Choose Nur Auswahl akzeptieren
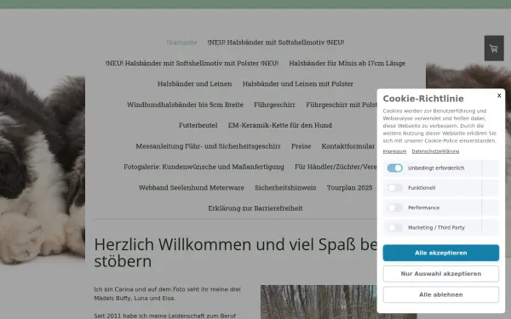Image resolution: width=511 pixels, height=319 pixels. tap(440, 274)
